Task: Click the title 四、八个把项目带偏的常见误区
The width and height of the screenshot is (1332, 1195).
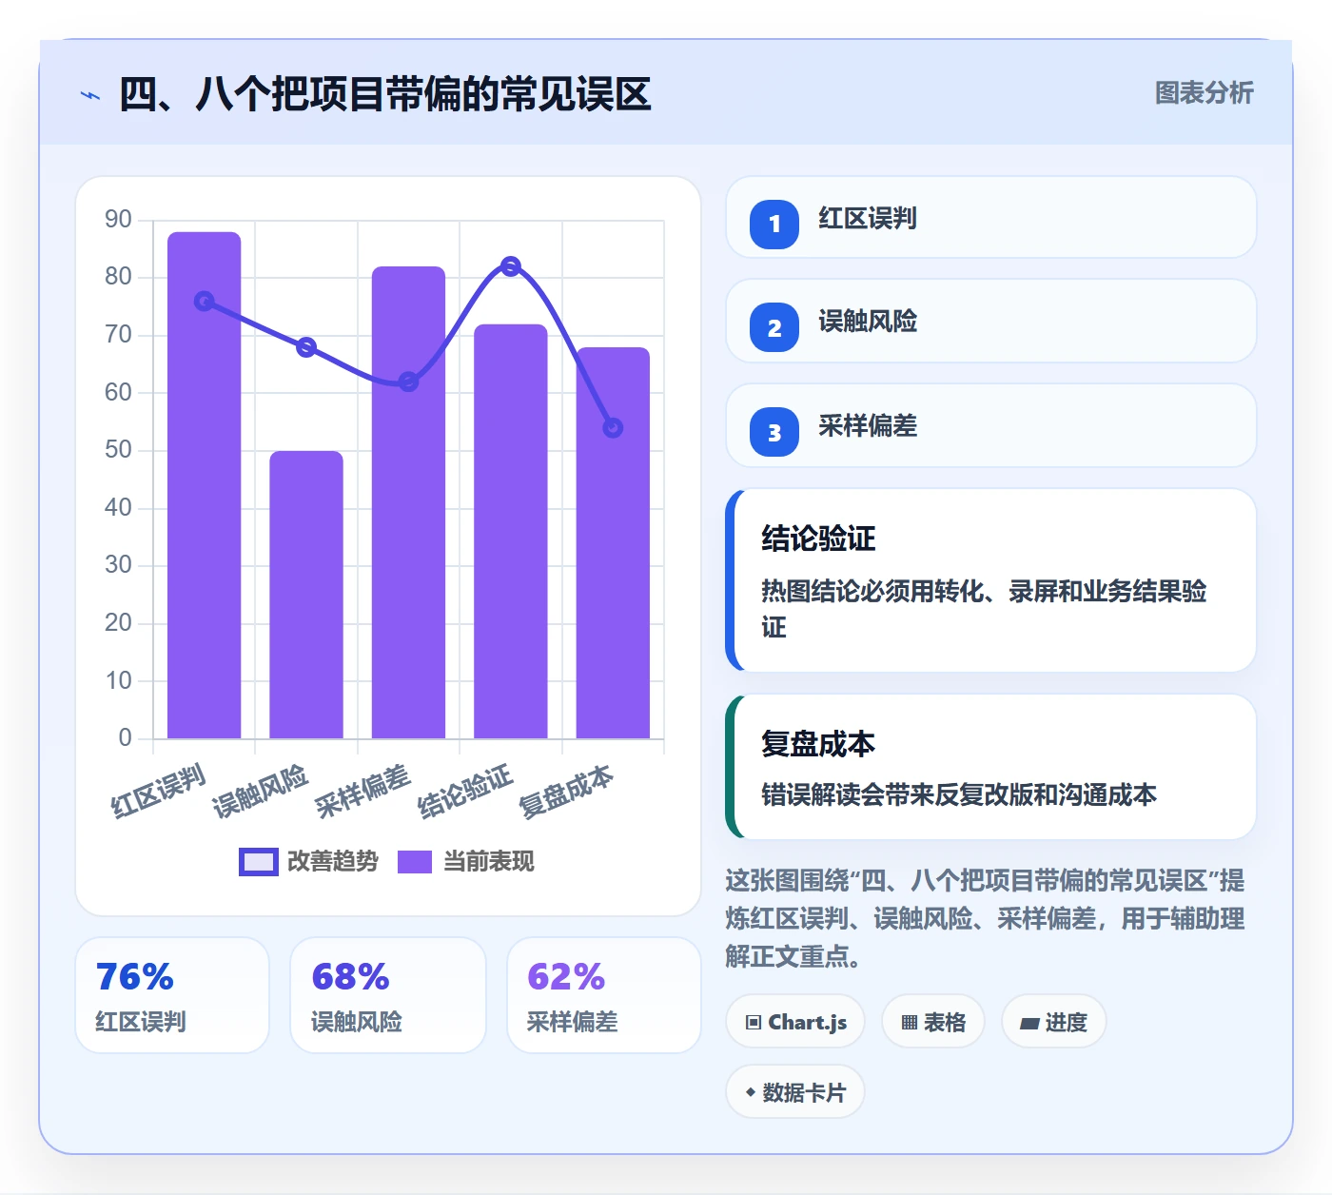Action: pyautogui.click(x=385, y=94)
